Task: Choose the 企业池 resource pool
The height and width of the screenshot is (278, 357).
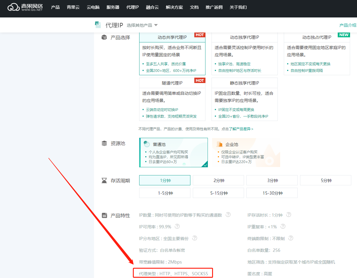Action: 246,152
